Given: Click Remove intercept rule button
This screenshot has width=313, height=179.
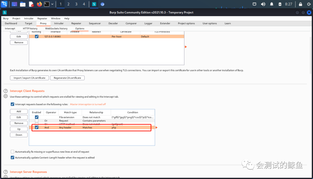Looking at the screenshot, I should point(19,123).
